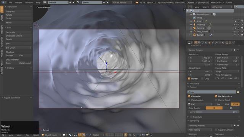Adjust the Compression slider

tap(213, 112)
